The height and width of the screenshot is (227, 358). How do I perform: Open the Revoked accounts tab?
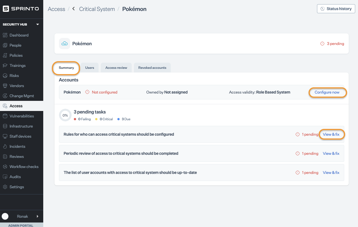[152, 68]
